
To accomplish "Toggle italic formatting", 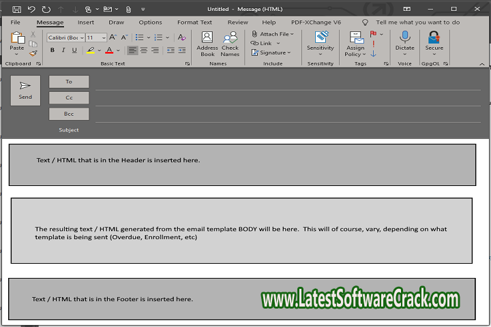I will 63,50.
